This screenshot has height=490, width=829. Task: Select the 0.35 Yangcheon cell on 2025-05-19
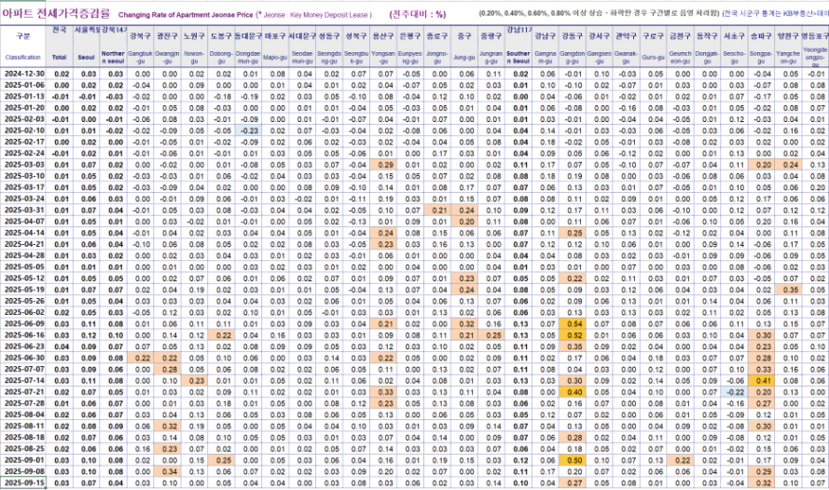coord(788,290)
